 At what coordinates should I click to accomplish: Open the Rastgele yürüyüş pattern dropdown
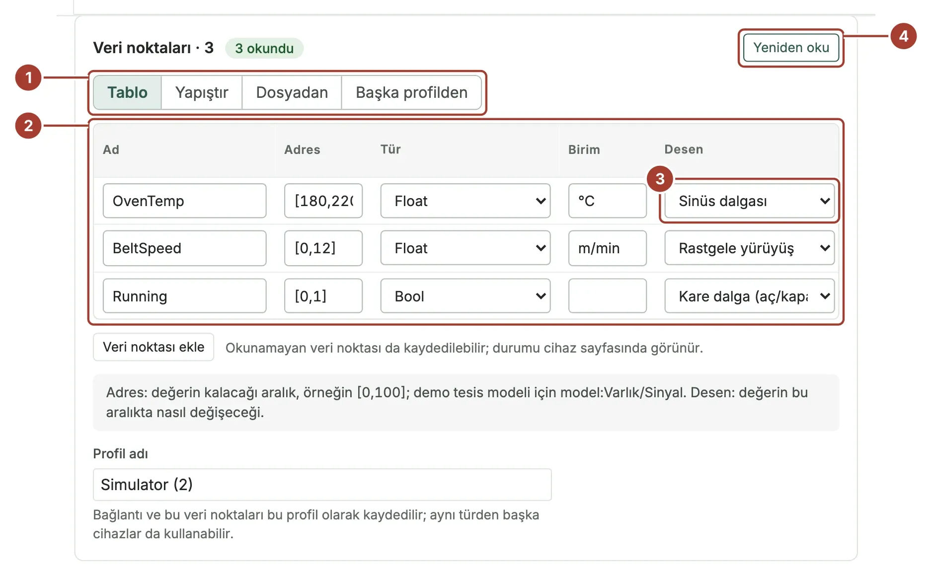[x=749, y=248]
